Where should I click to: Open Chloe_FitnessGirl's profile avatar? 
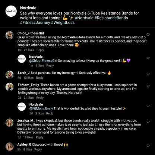tap(10, 35)
